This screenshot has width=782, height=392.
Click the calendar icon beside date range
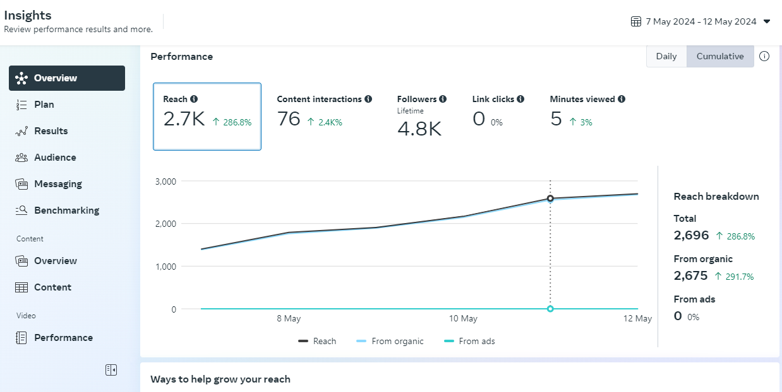pos(636,21)
